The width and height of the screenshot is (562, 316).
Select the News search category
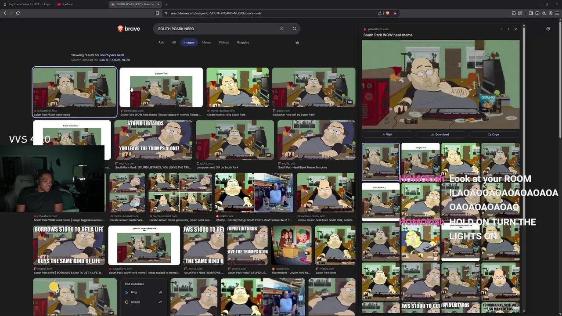(x=206, y=43)
